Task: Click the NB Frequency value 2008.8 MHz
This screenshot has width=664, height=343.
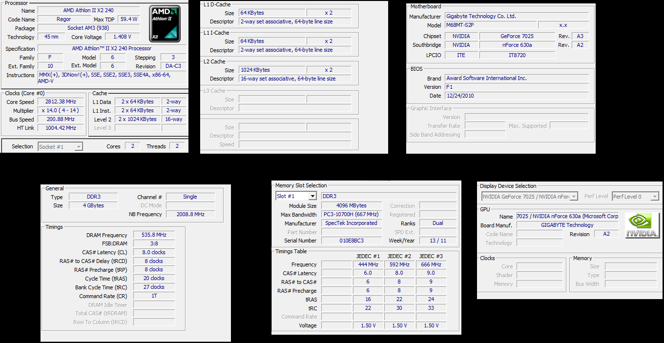Action: pos(190,214)
